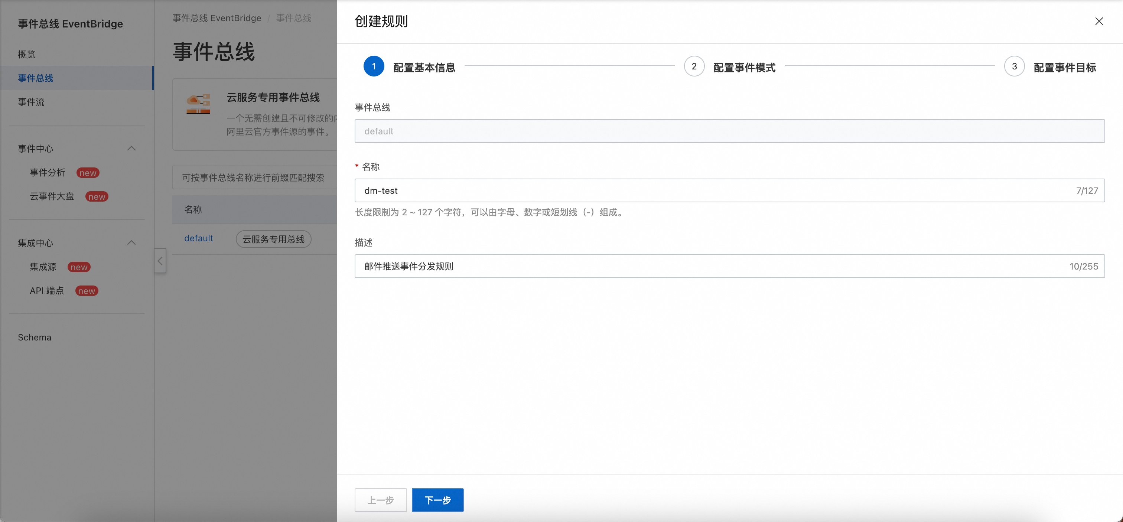This screenshot has width=1123, height=522.
Task: Open 事件流 in the sidebar
Action: pyautogui.click(x=31, y=102)
